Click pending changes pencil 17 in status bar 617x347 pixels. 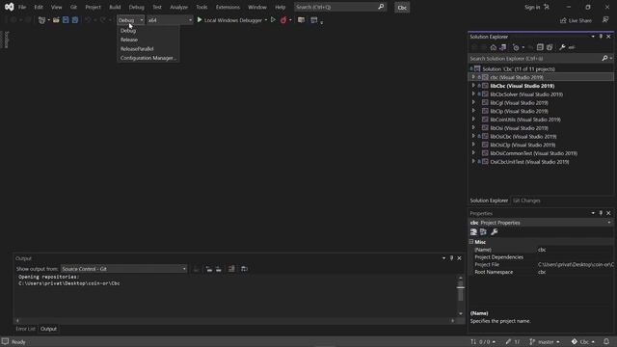(x=513, y=342)
